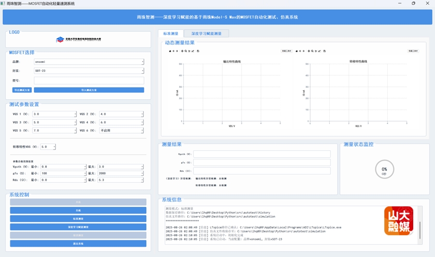Click Forward arrow in output characteristic chart toolbar
This screenshot has width=435, height=257.
coord(177,51)
